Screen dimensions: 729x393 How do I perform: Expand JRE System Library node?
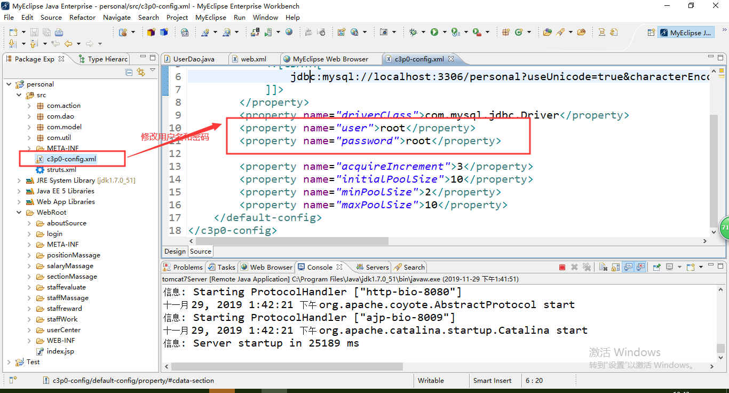click(x=19, y=180)
